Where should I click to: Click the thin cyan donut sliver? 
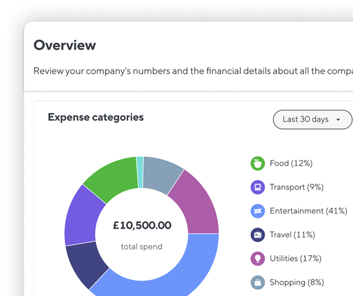[140, 172]
